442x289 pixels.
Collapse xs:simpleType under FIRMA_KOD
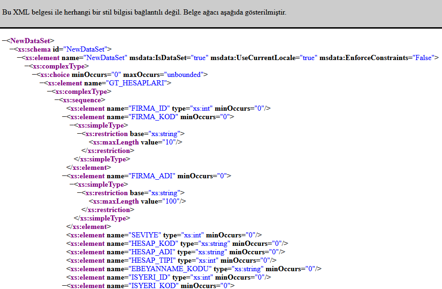(x=72, y=125)
